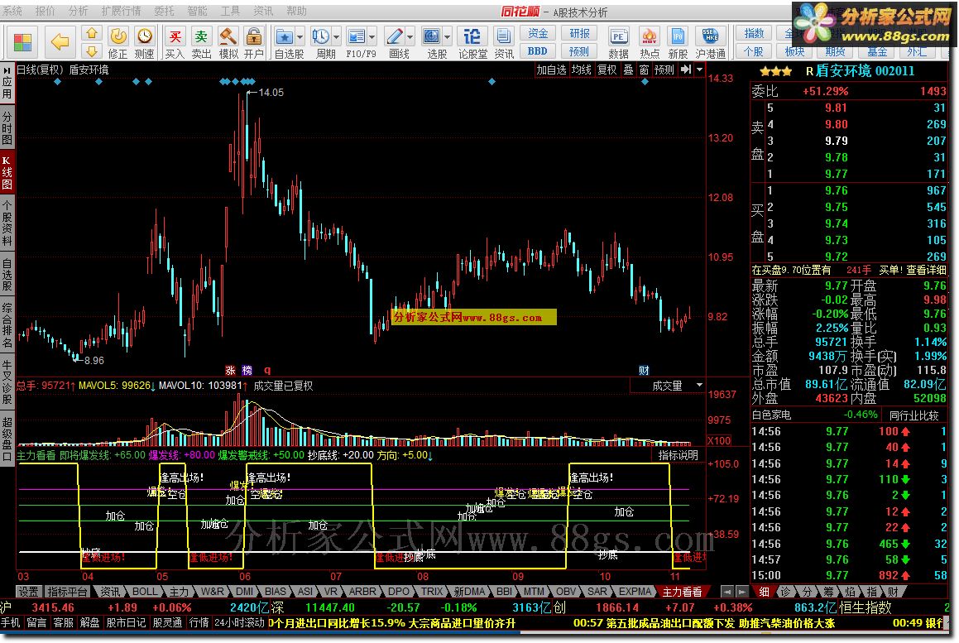
Task: Click the yellow up arrow button
Action: coord(92,33)
